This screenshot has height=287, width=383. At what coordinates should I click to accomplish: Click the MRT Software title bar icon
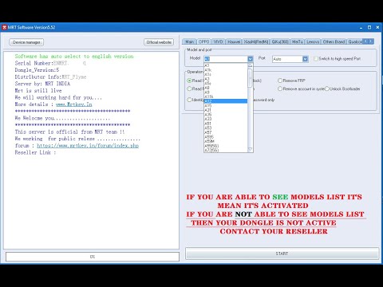(x=4, y=27)
